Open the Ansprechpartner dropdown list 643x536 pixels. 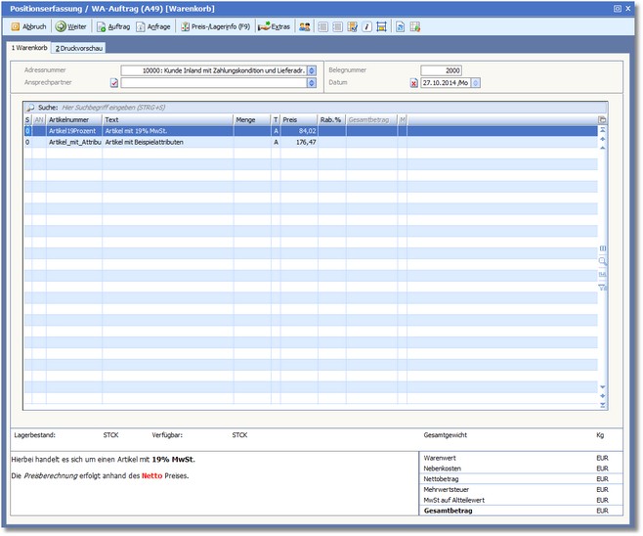[312, 83]
